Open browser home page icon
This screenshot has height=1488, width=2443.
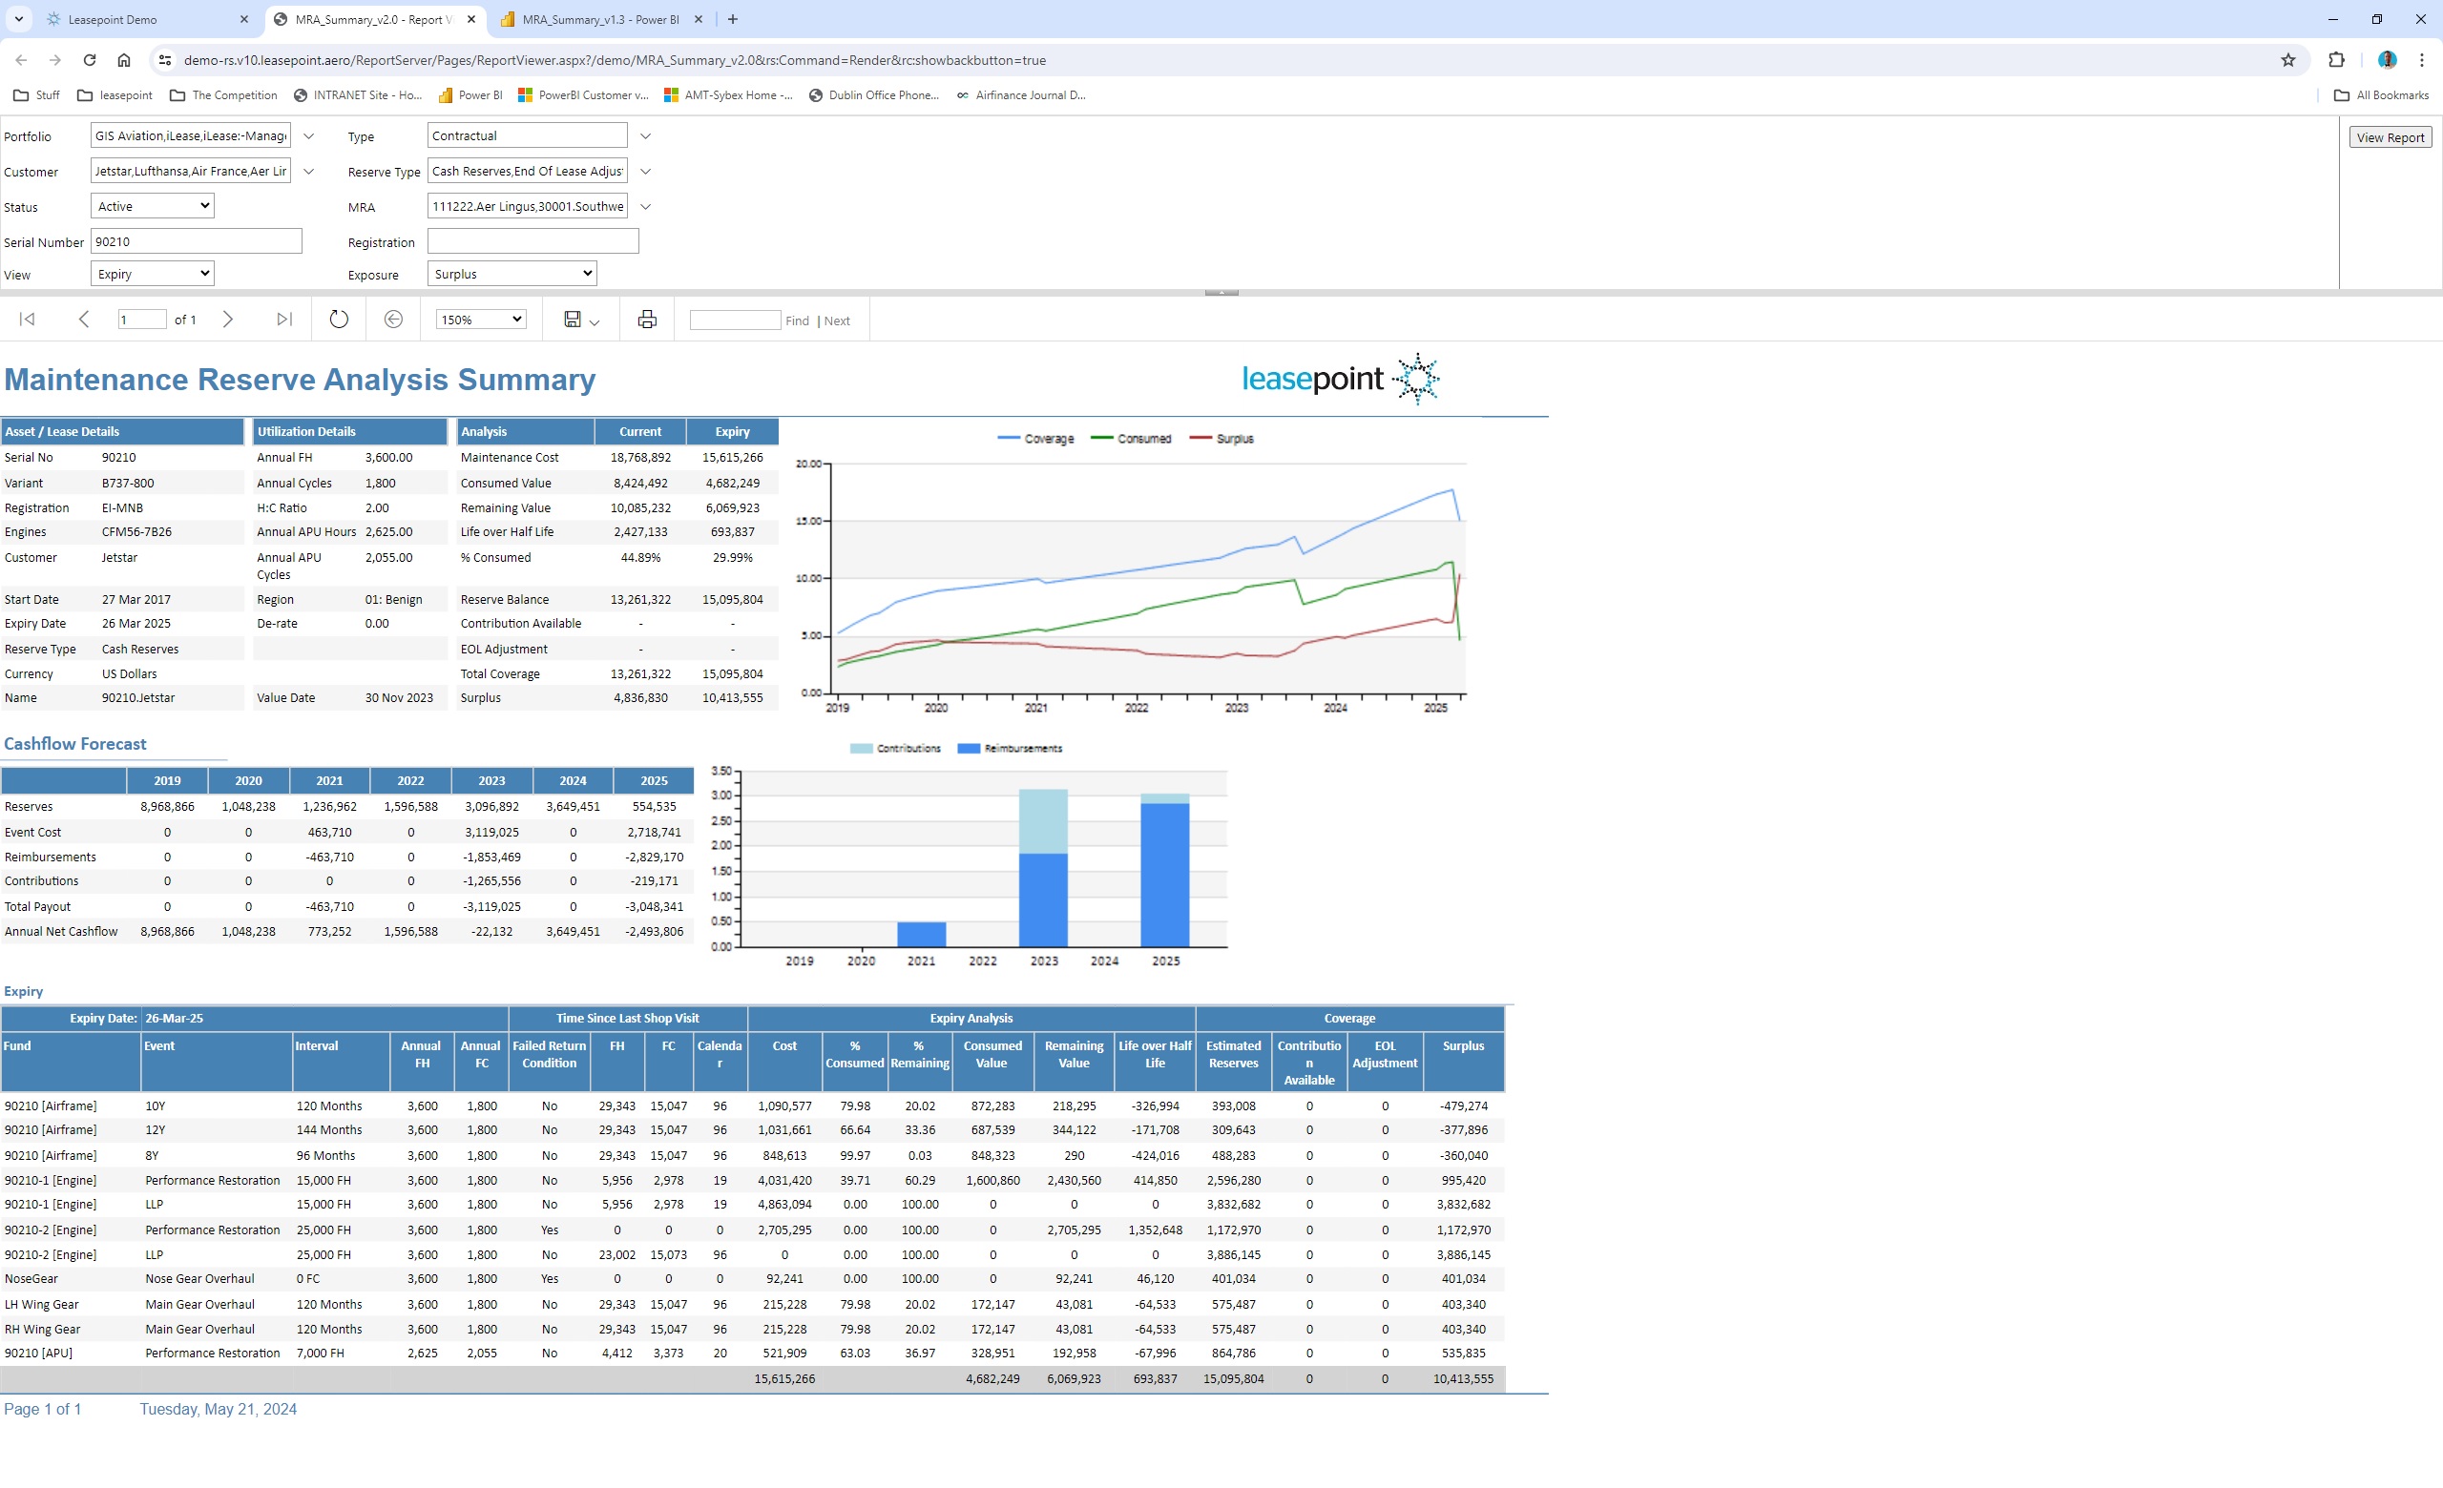pos(124,60)
